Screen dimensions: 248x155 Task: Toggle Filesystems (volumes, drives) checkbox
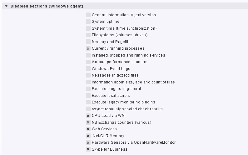[88, 35]
